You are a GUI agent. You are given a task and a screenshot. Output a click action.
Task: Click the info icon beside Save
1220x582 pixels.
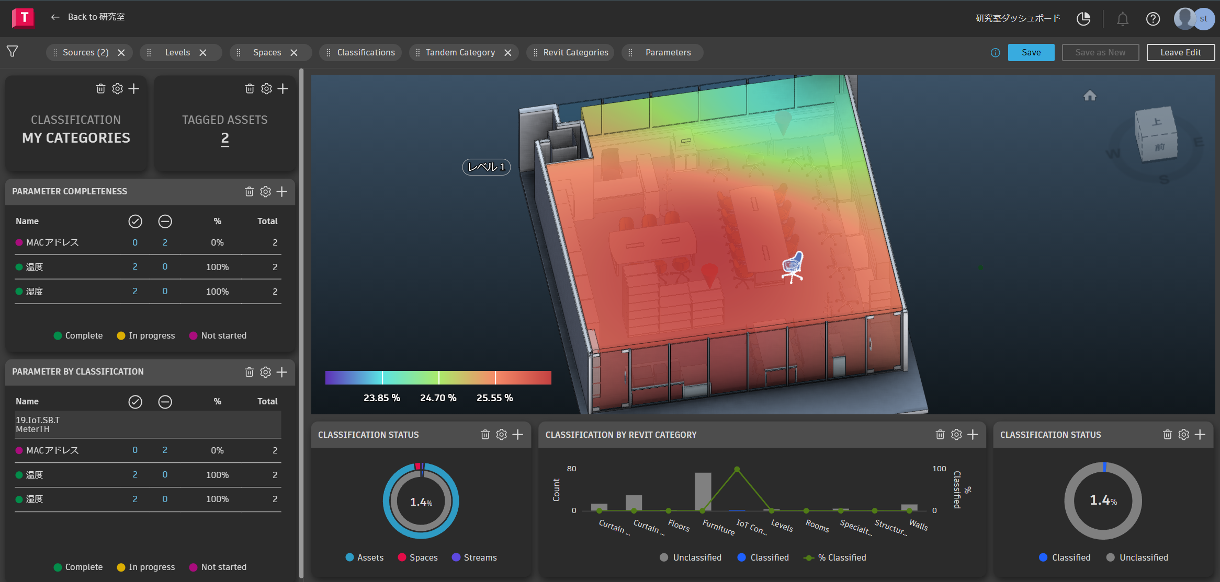995,53
